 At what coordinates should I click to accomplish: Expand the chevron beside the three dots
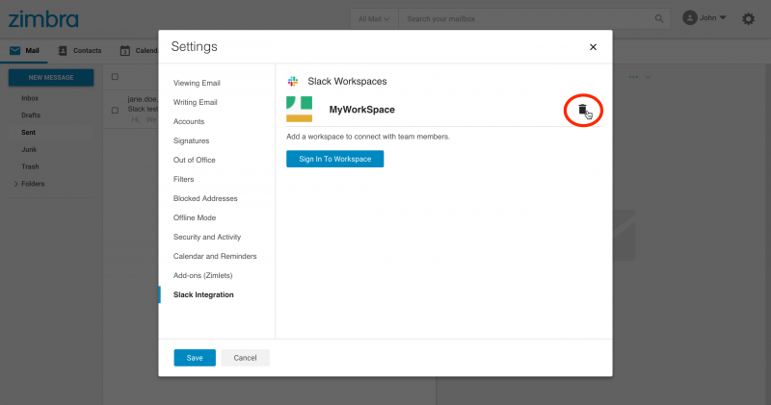tap(648, 77)
